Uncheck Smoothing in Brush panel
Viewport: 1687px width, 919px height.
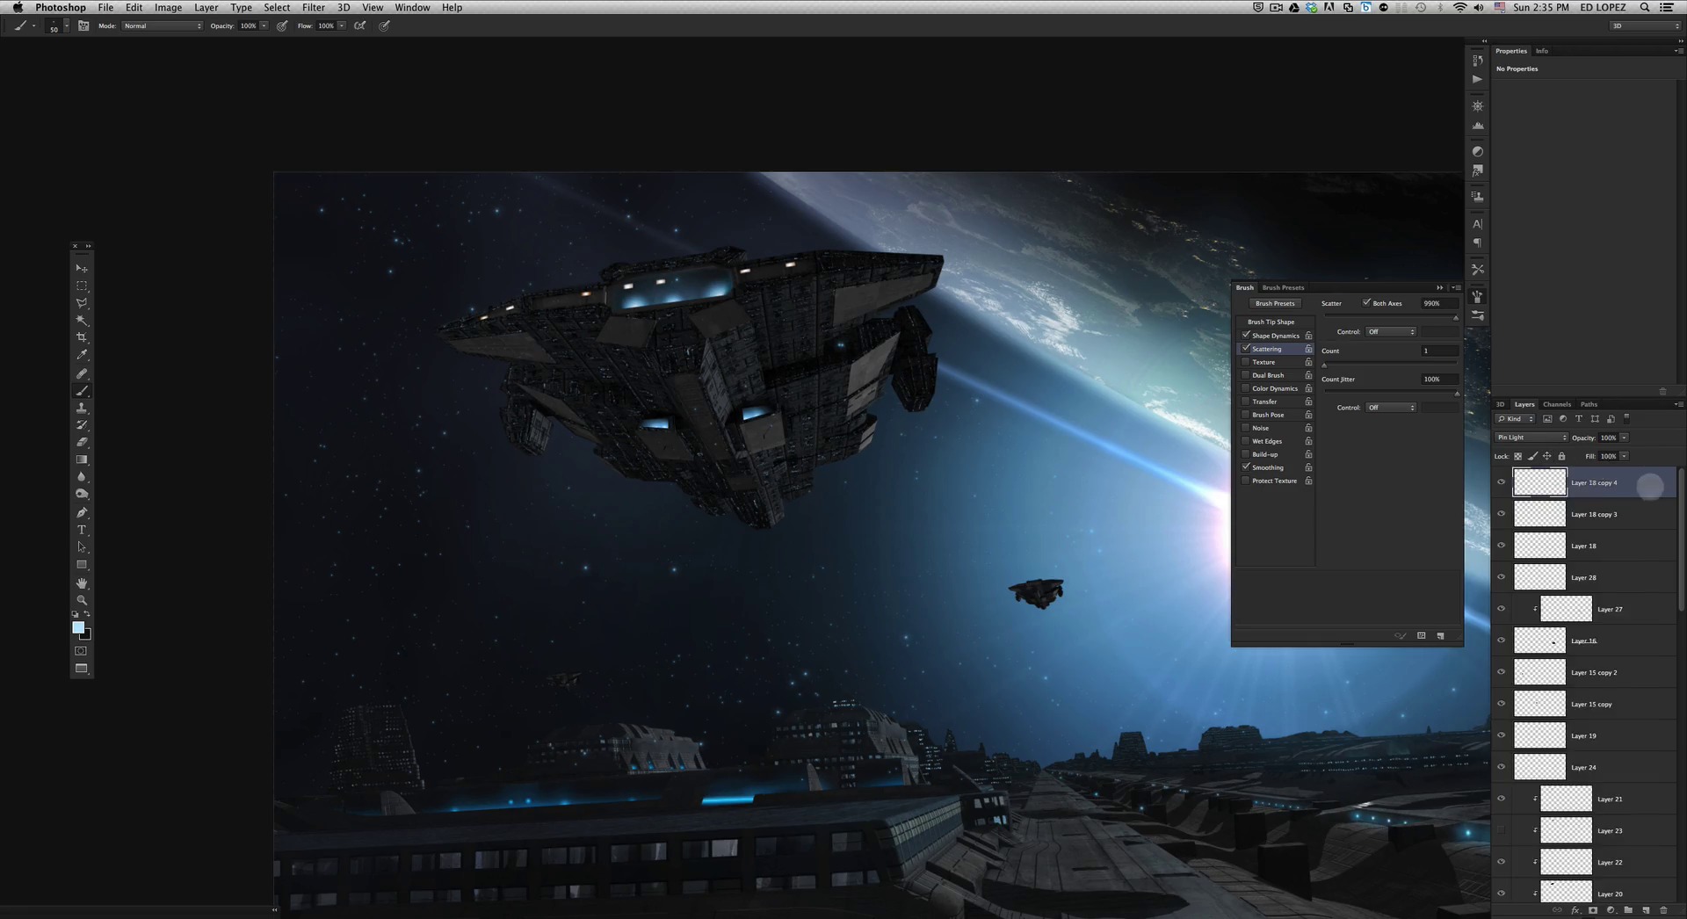click(1246, 467)
